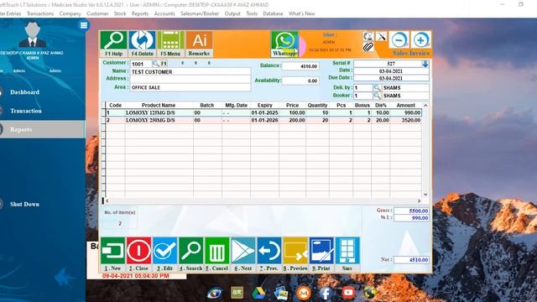Click the Booker search magnifier
Image resolution: width=537 pixels, height=302 pixels.
377,96
